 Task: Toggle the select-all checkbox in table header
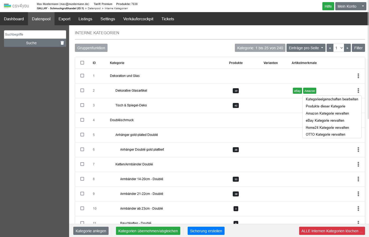82,63
